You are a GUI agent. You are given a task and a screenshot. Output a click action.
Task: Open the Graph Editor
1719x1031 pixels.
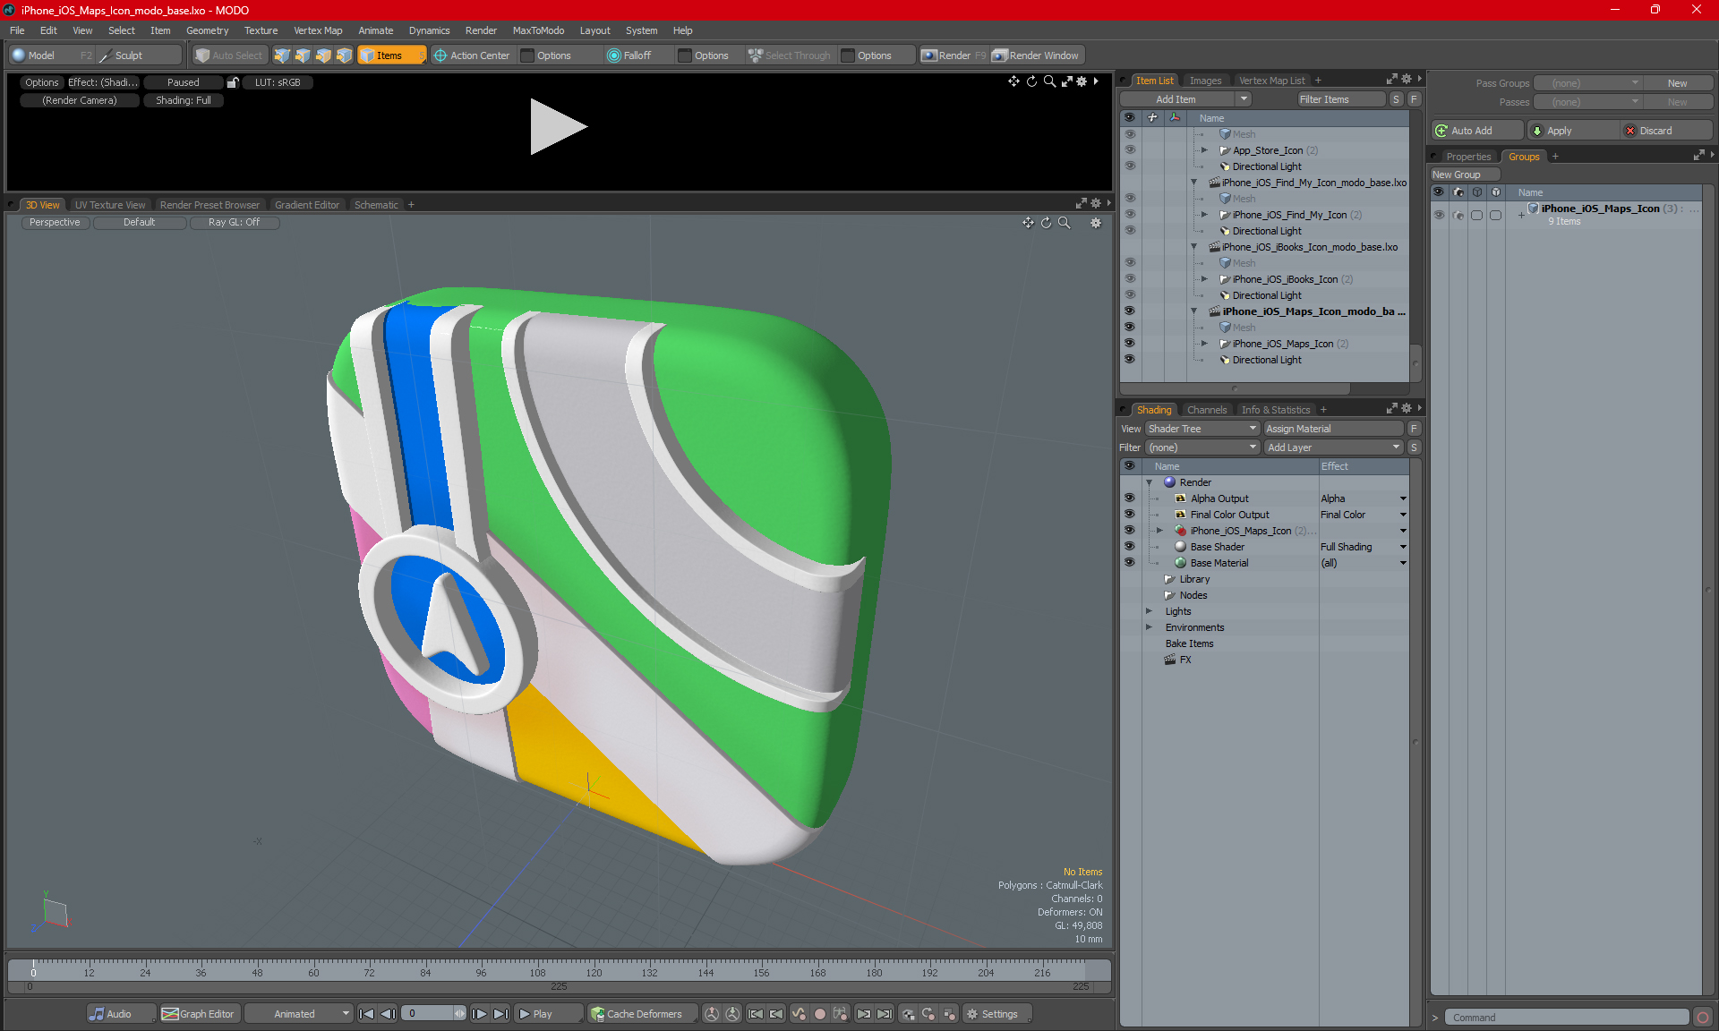click(x=199, y=1014)
